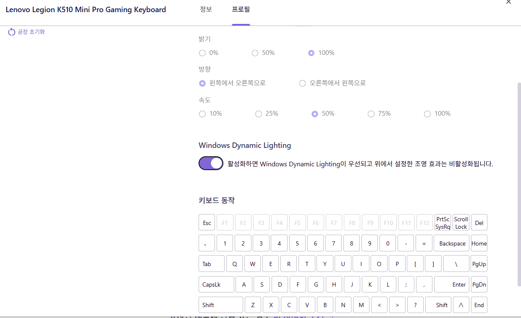Select the backslash key
The image size is (521, 318).
tap(456, 264)
